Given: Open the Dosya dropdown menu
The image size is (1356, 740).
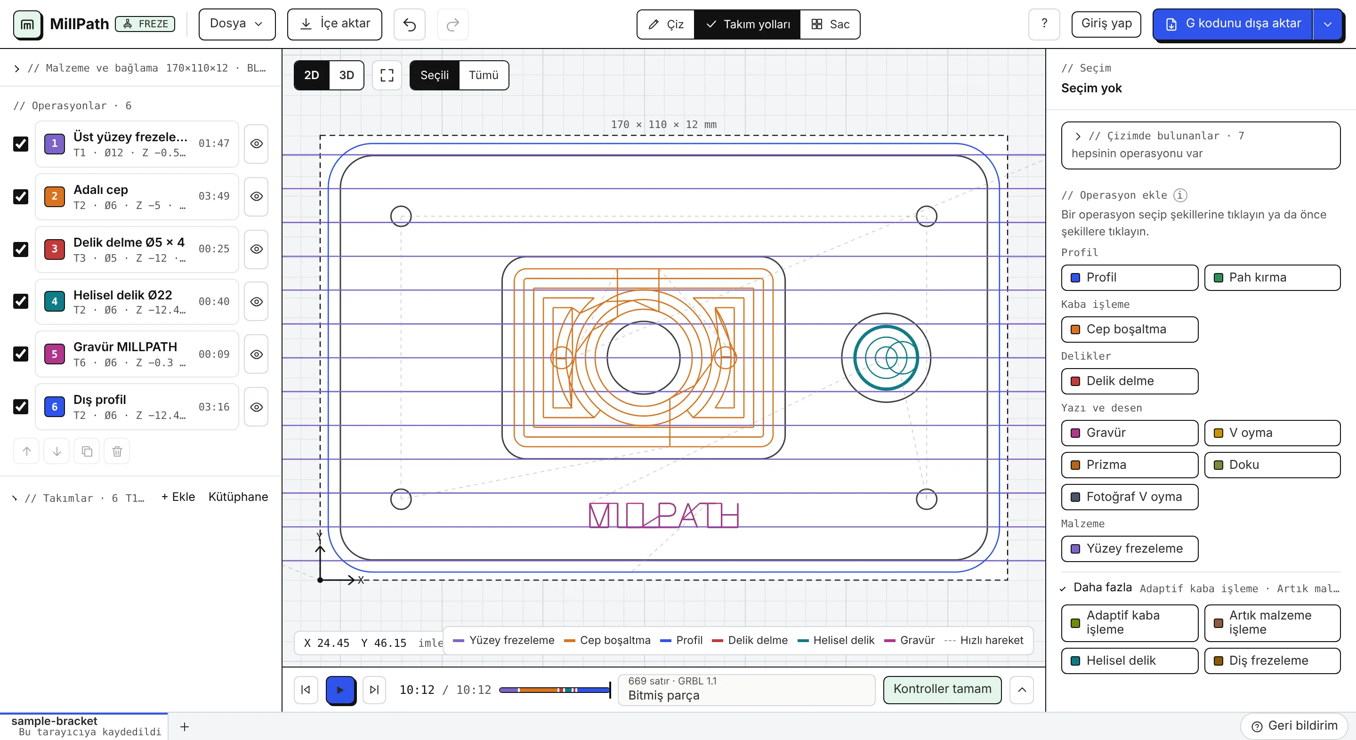Looking at the screenshot, I should click(237, 24).
